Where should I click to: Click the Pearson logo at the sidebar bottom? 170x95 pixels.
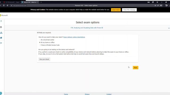tap(1, 93)
